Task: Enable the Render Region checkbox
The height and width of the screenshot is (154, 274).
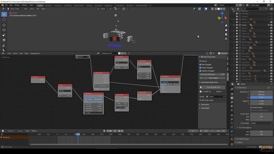Action: (x=251, y=107)
